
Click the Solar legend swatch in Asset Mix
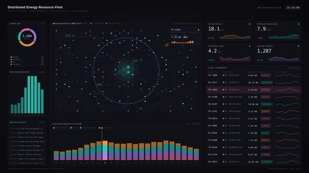pos(11,57)
